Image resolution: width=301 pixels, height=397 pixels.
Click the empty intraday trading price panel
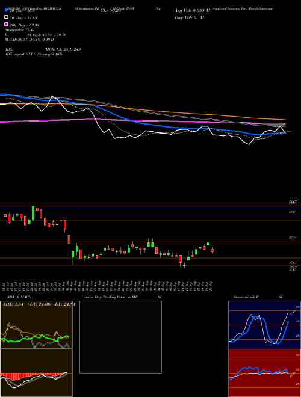click(x=120, y=337)
